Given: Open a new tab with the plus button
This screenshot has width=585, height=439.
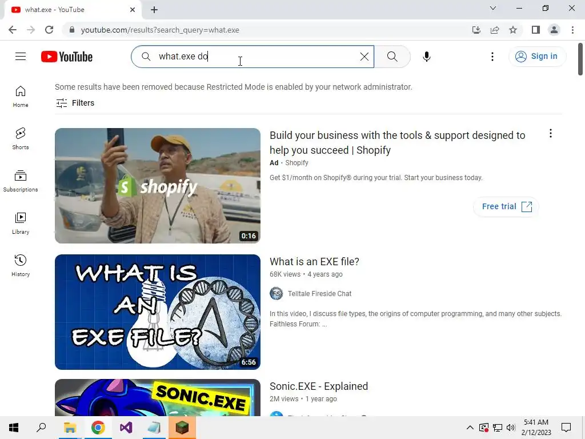Looking at the screenshot, I should click(154, 10).
